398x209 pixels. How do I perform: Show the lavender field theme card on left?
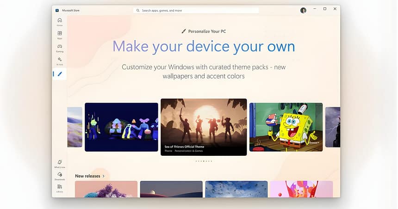point(75,127)
